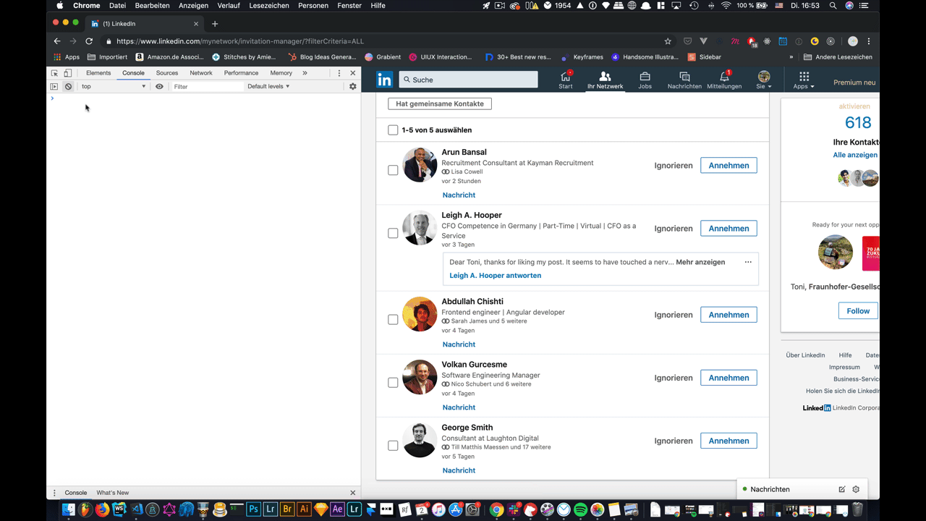Click the console Filter input
This screenshot has height=521, width=926.
(206, 86)
